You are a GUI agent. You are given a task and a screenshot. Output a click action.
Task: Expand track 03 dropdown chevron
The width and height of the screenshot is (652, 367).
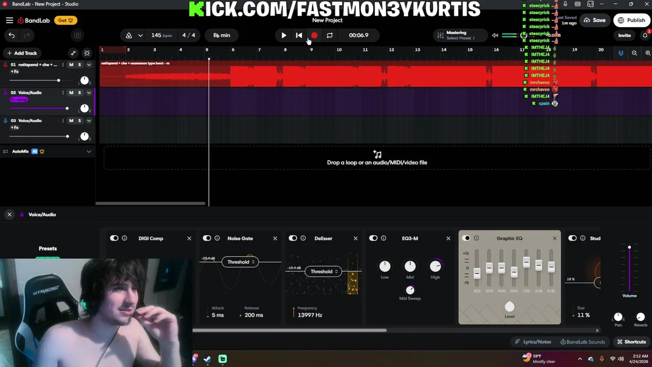tap(89, 121)
